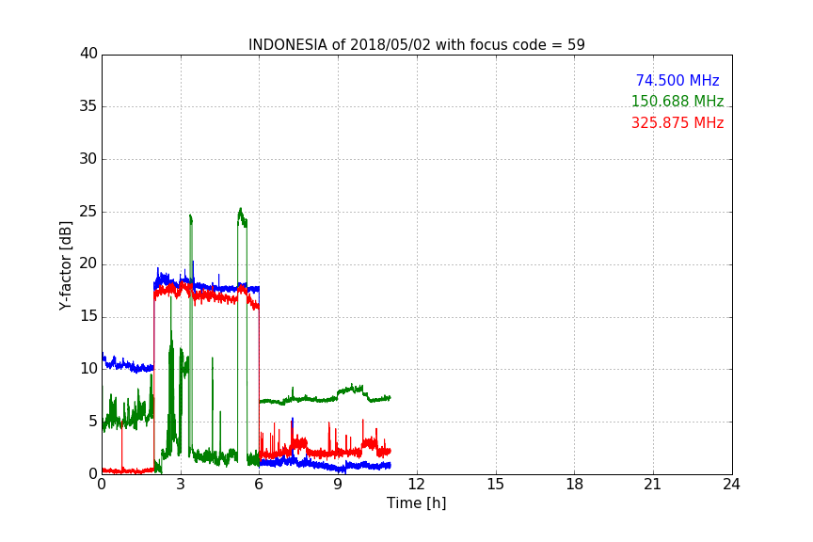Image resolution: width=813 pixels, height=542 pixels.
Task: Click the x-axis tick value 18
Action: pos(575,485)
